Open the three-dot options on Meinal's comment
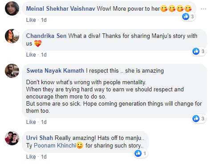Viewport: 220px width, 164px height. 203,9
